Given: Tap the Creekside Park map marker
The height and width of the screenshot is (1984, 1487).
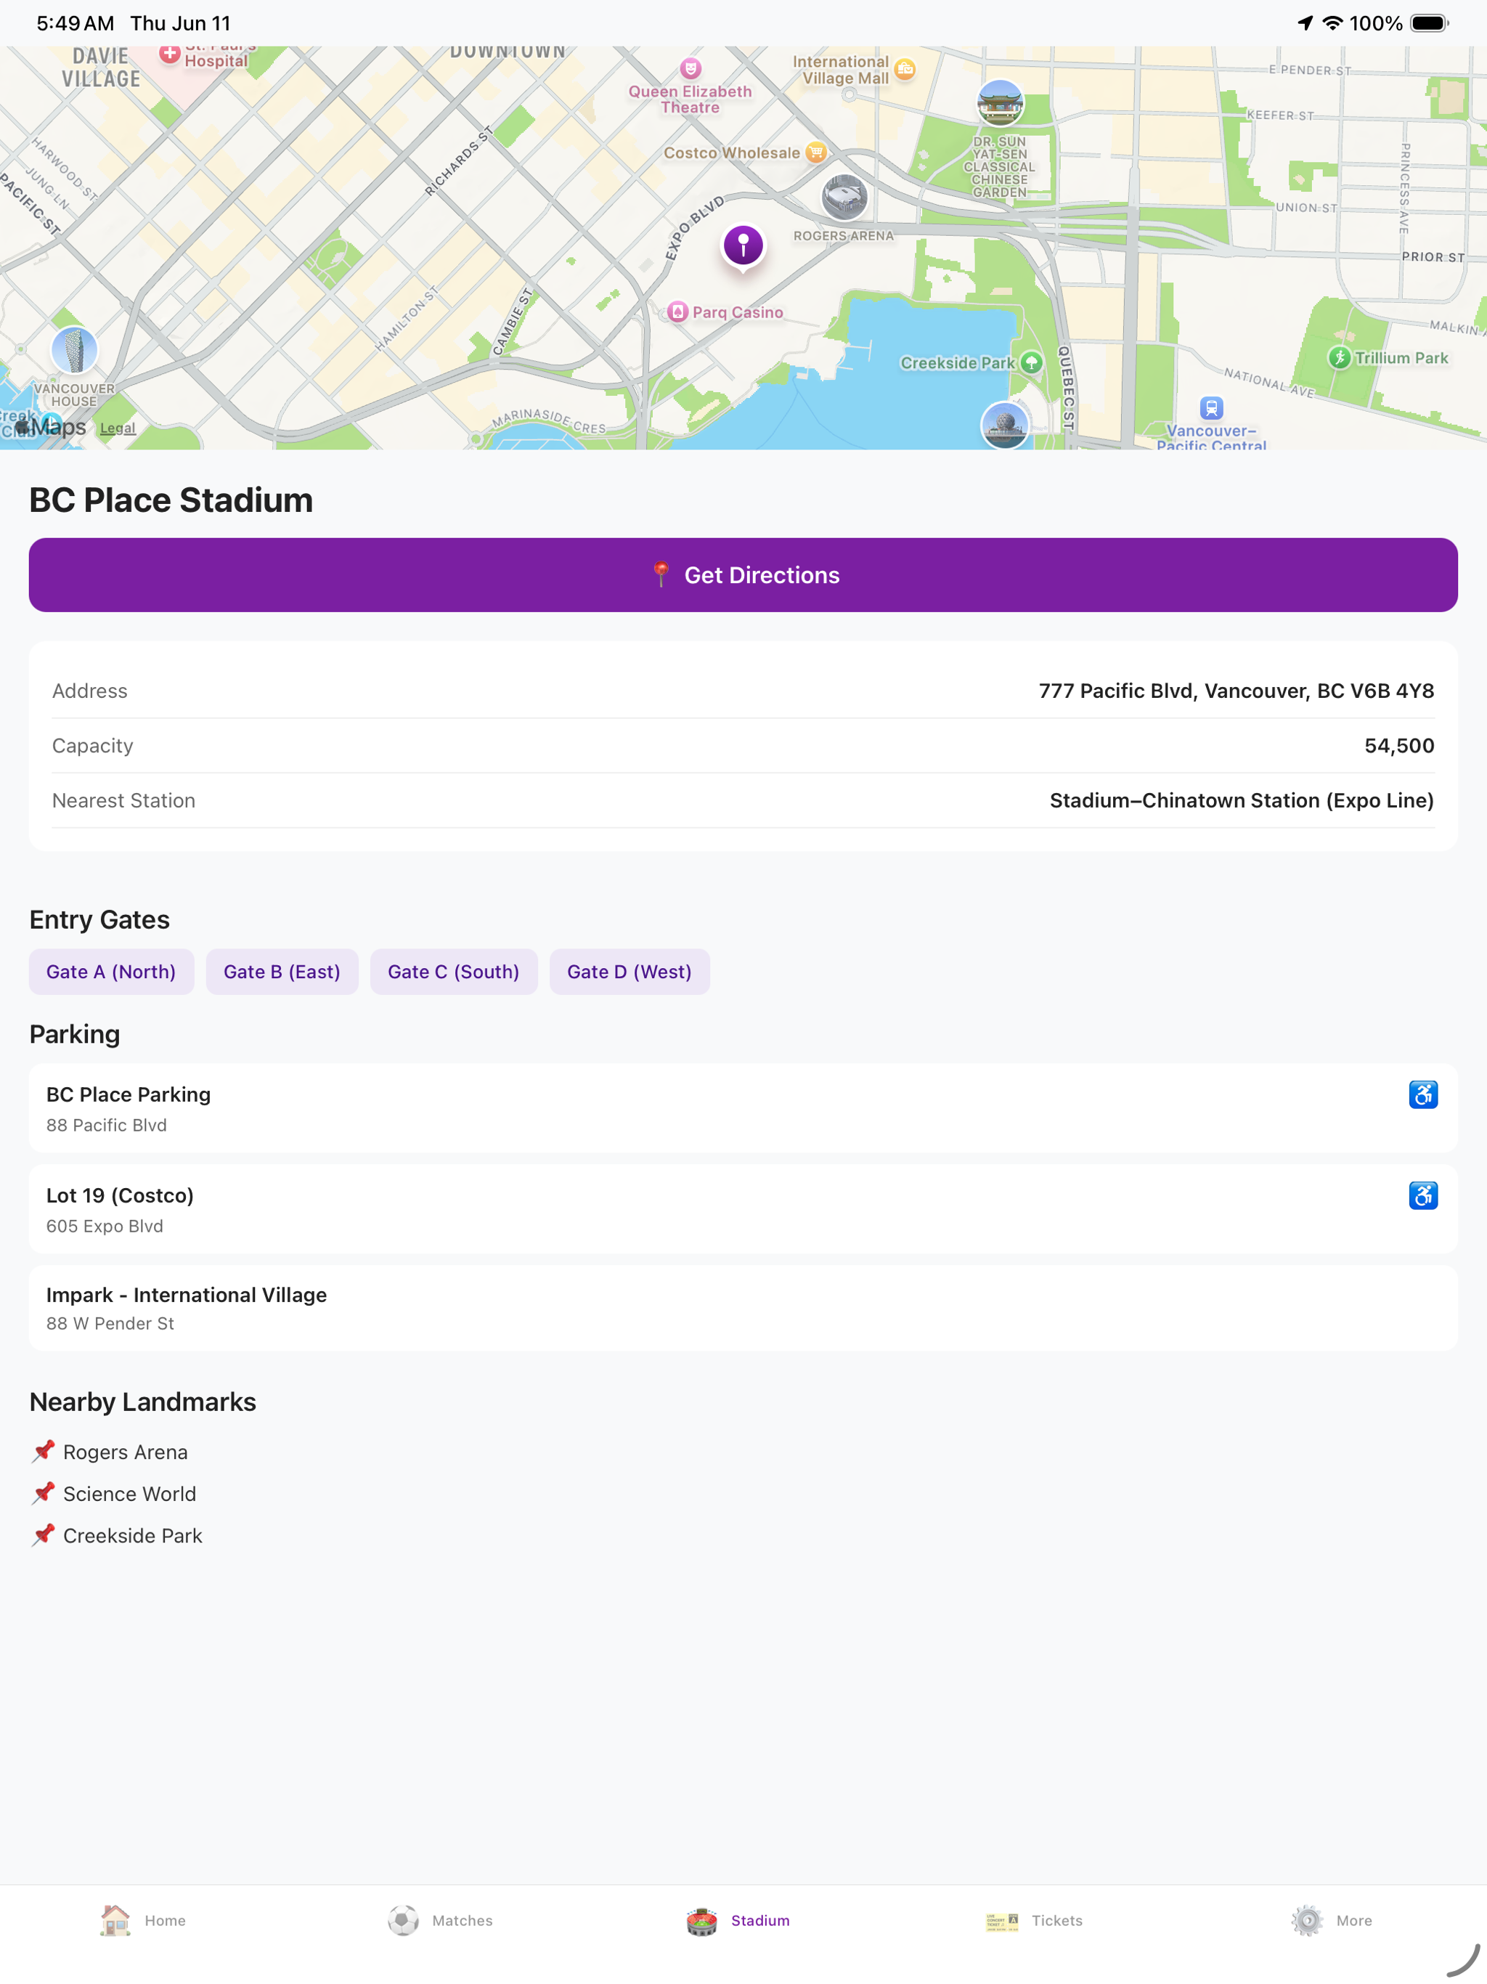Looking at the screenshot, I should tap(1032, 362).
